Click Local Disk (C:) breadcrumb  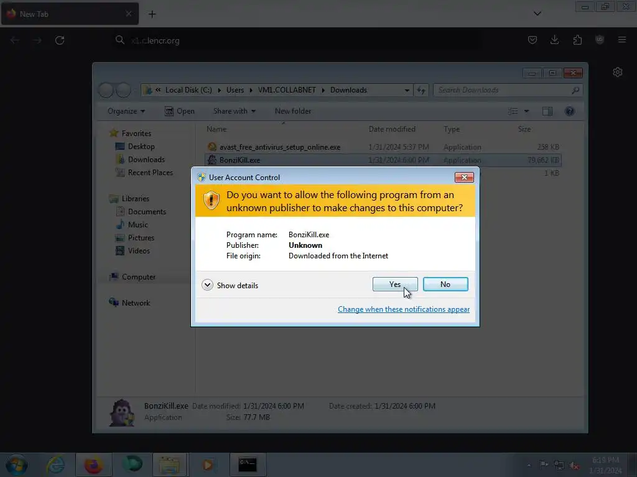(188, 90)
